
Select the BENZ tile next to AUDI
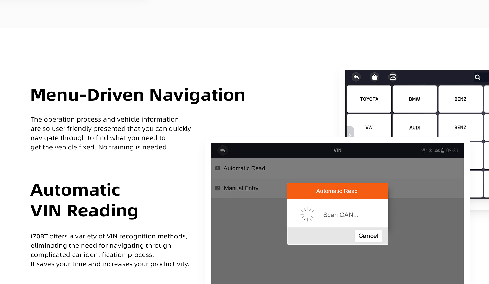tap(460, 127)
